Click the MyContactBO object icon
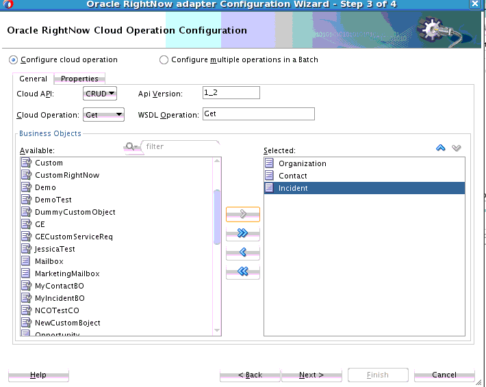This screenshot has width=486, height=387. point(26,285)
